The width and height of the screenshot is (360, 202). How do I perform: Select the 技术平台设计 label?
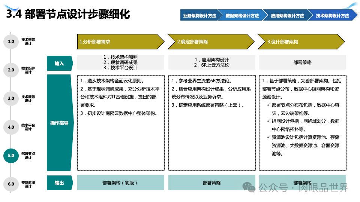(x=28, y=127)
